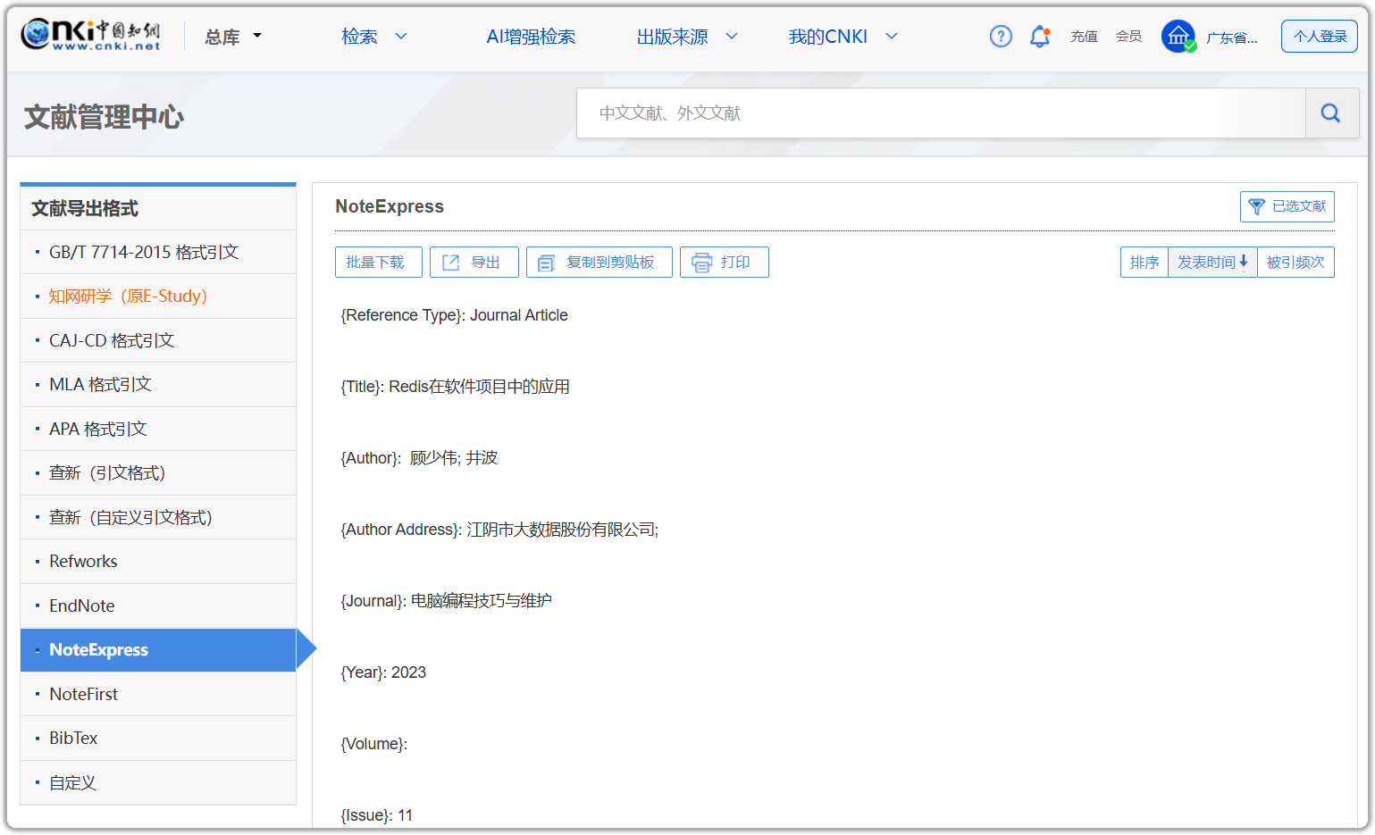Open the 总库 dropdown
The height and width of the screenshot is (835, 1375).
coord(232,37)
